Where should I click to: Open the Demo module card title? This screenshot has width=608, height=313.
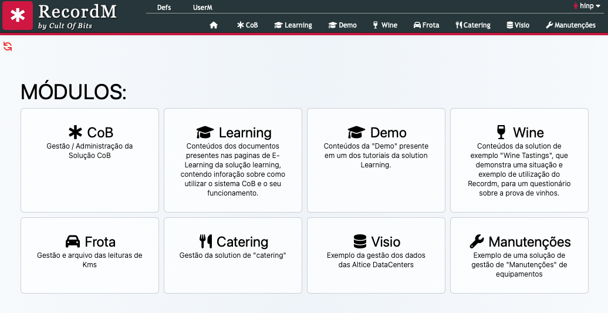tap(388, 133)
